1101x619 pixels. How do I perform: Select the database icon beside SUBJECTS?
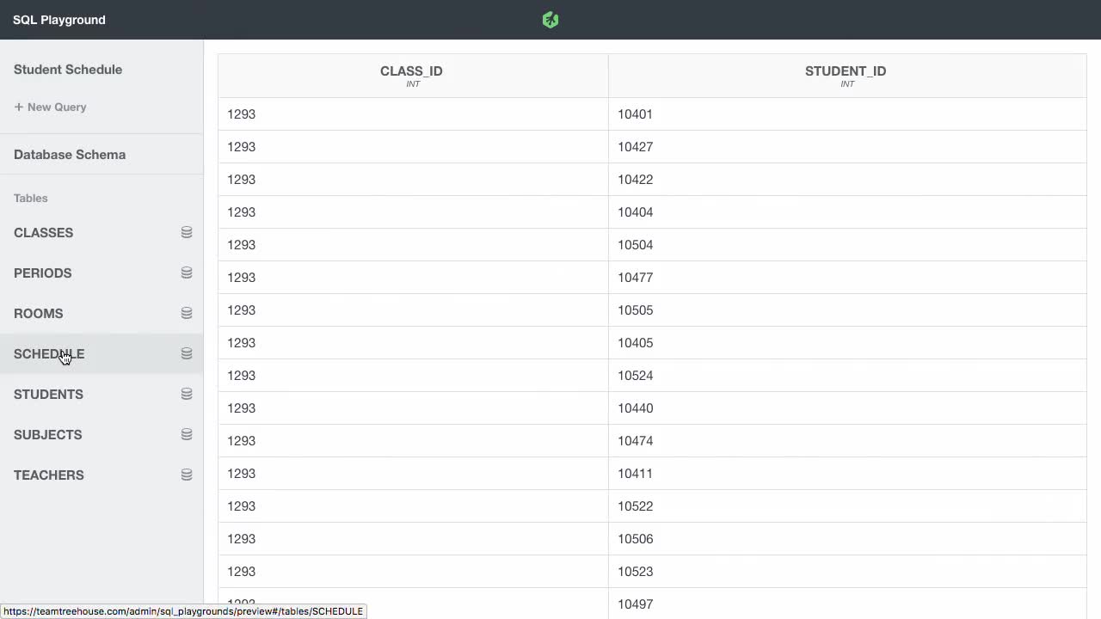point(186,434)
